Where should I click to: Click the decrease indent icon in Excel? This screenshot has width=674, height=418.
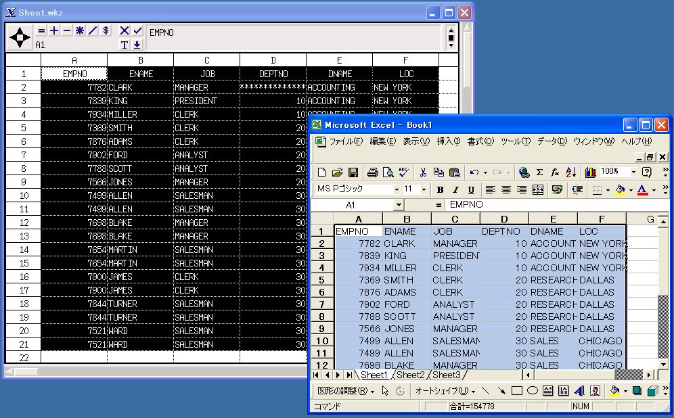point(577,190)
